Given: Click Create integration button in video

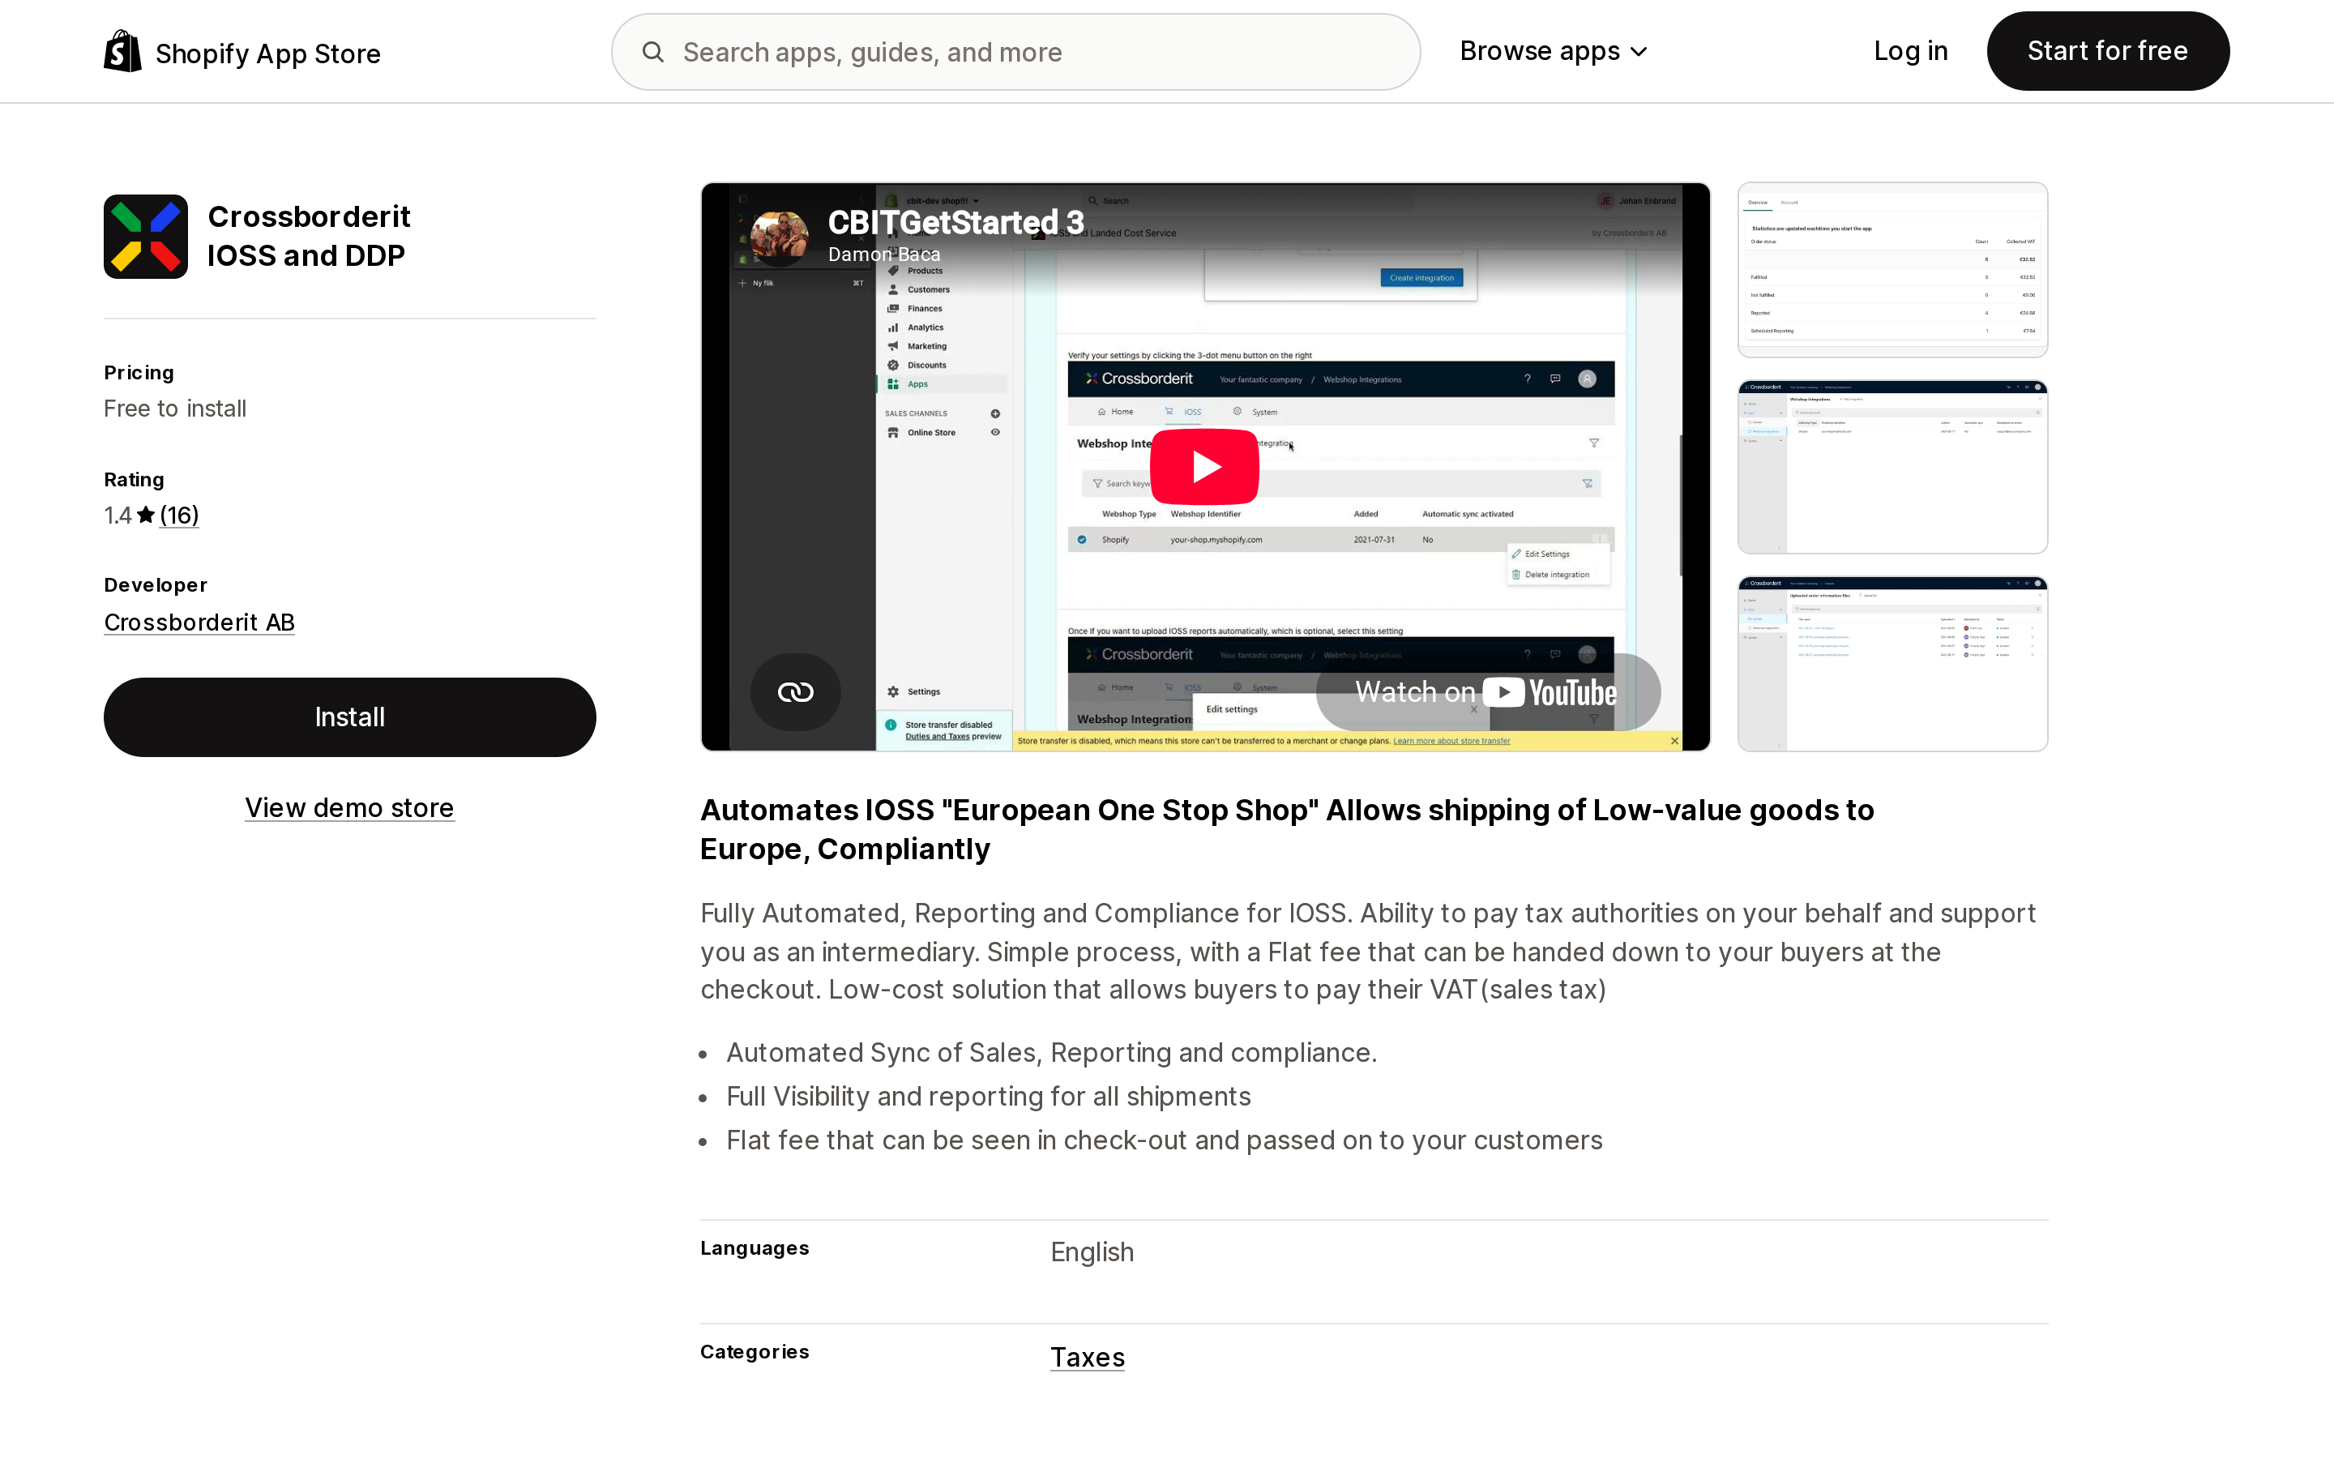Looking at the screenshot, I should click(1421, 278).
